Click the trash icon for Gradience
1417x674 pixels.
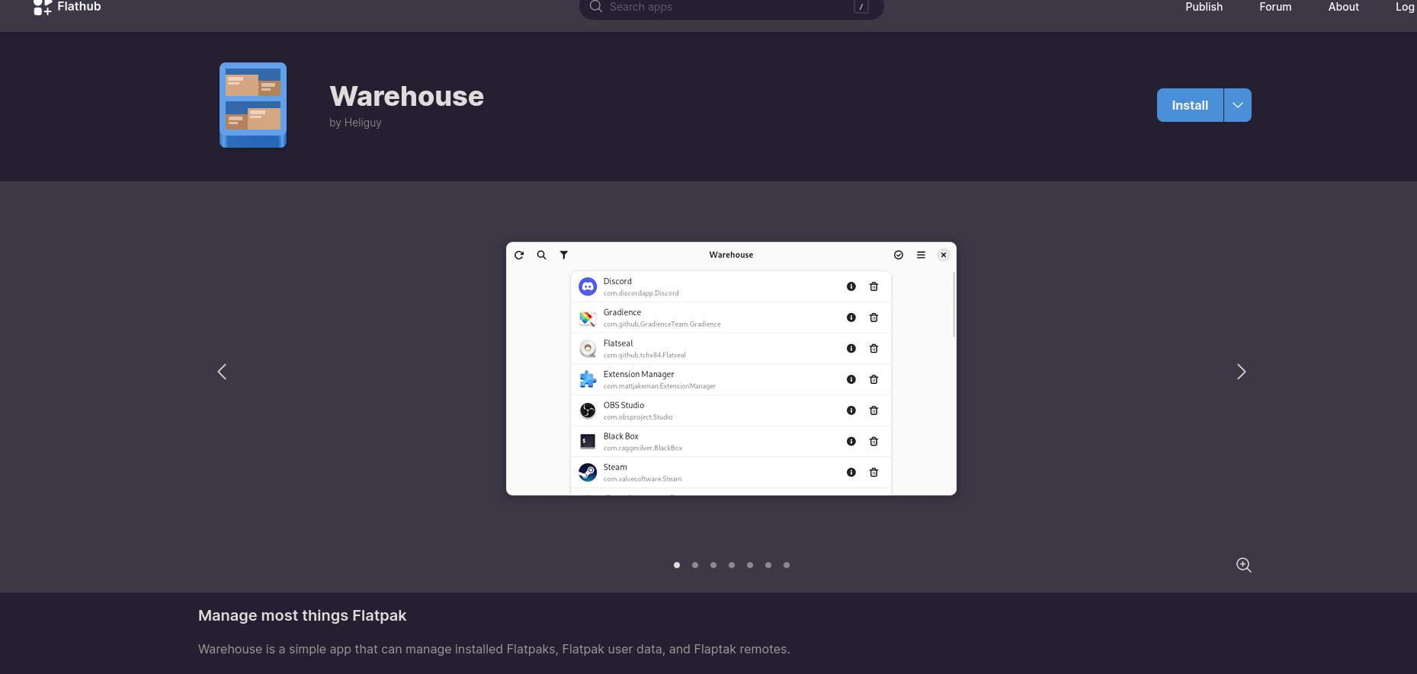pyautogui.click(x=874, y=318)
